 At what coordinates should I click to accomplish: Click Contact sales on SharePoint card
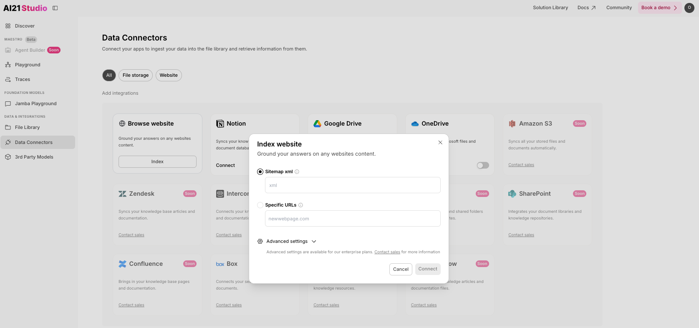[521, 235]
